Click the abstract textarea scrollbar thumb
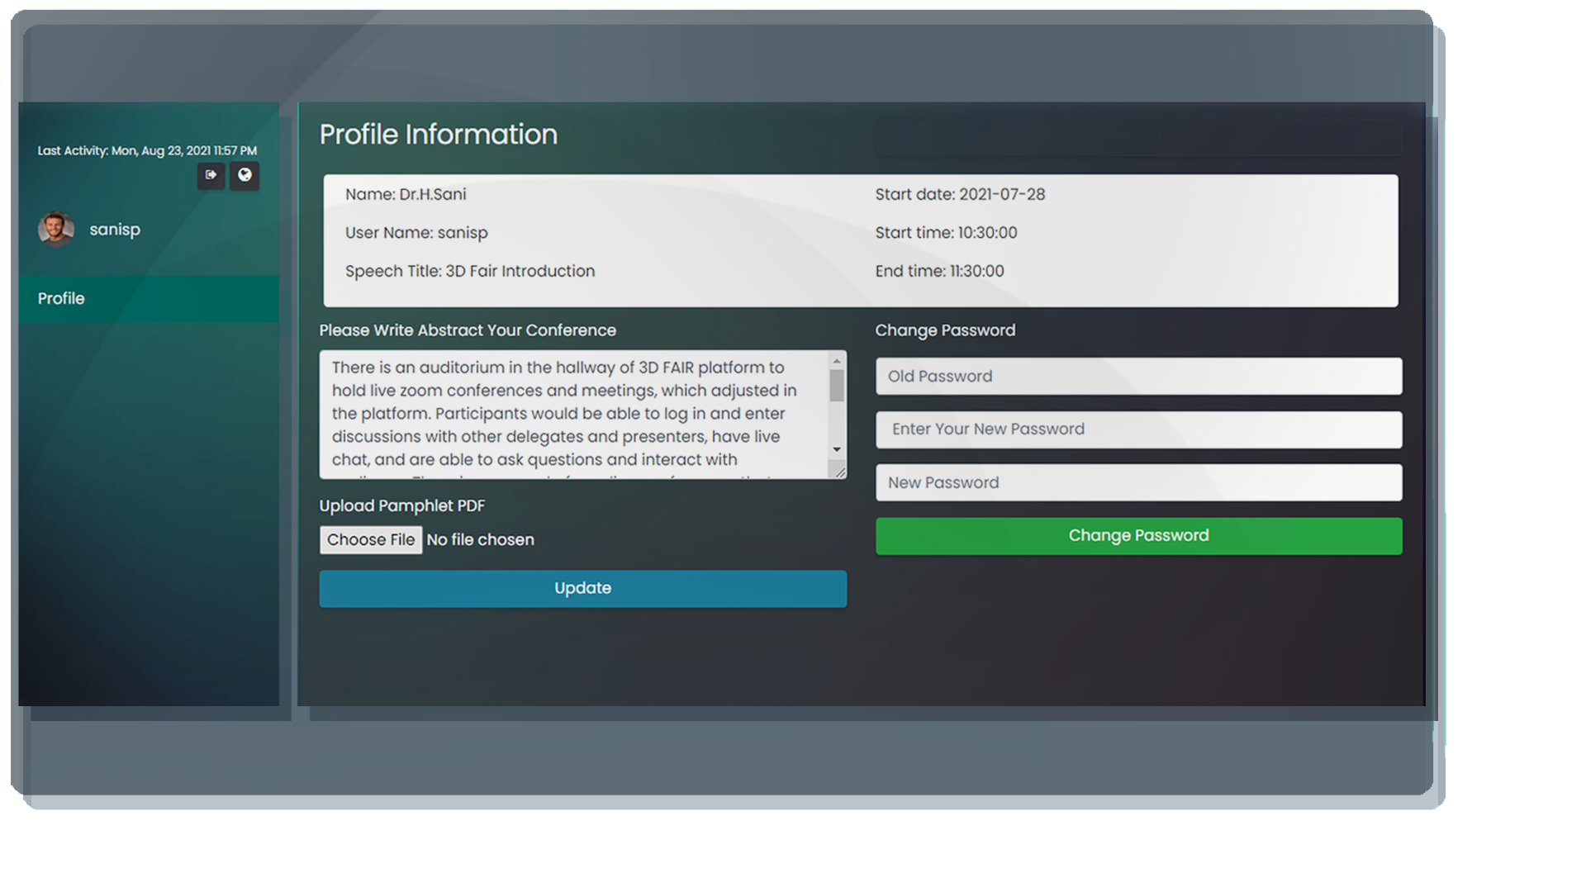This screenshot has height=892, width=1586. tap(837, 386)
